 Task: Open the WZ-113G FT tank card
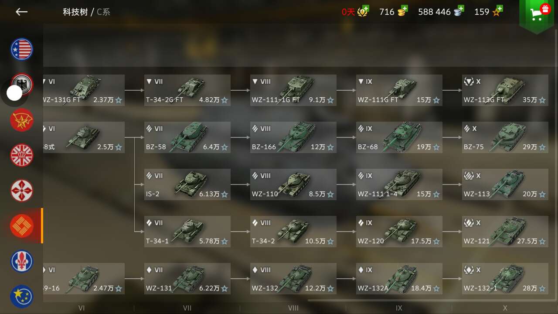505,90
